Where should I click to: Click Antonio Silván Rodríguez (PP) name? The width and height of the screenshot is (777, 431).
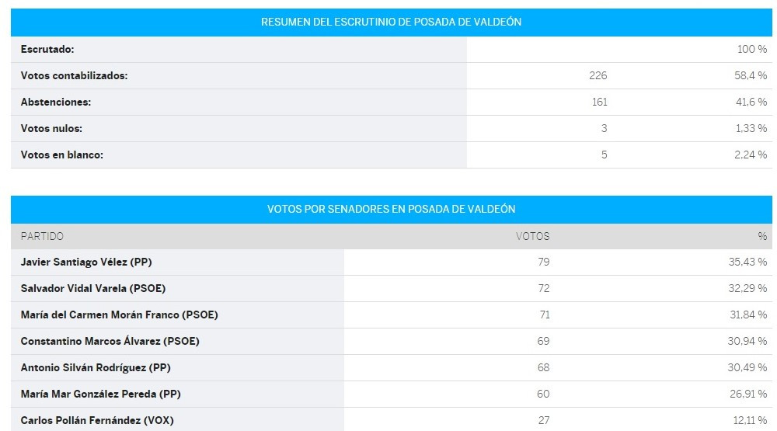click(96, 367)
